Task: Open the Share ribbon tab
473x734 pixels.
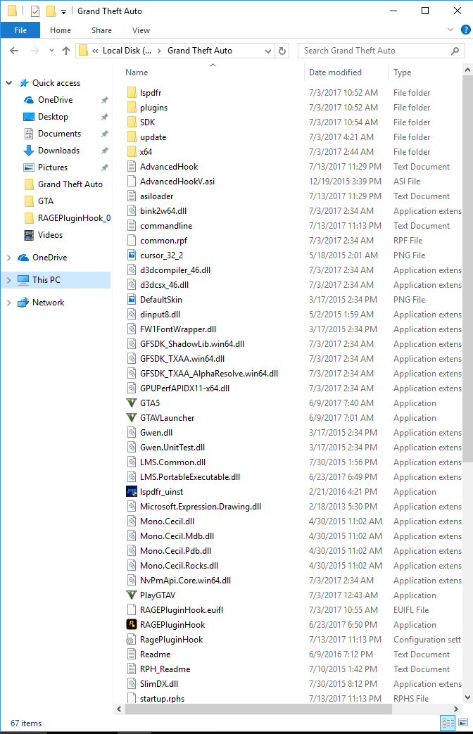Action: (x=101, y=30)
